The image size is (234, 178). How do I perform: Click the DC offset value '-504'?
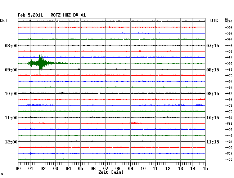click(x=229, y=153)
